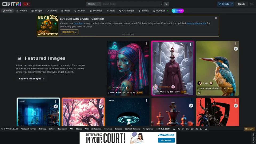The height and width of the screenshot is (144, 256).
Task: Click the Create button
Action: click(x=224, y=4)
